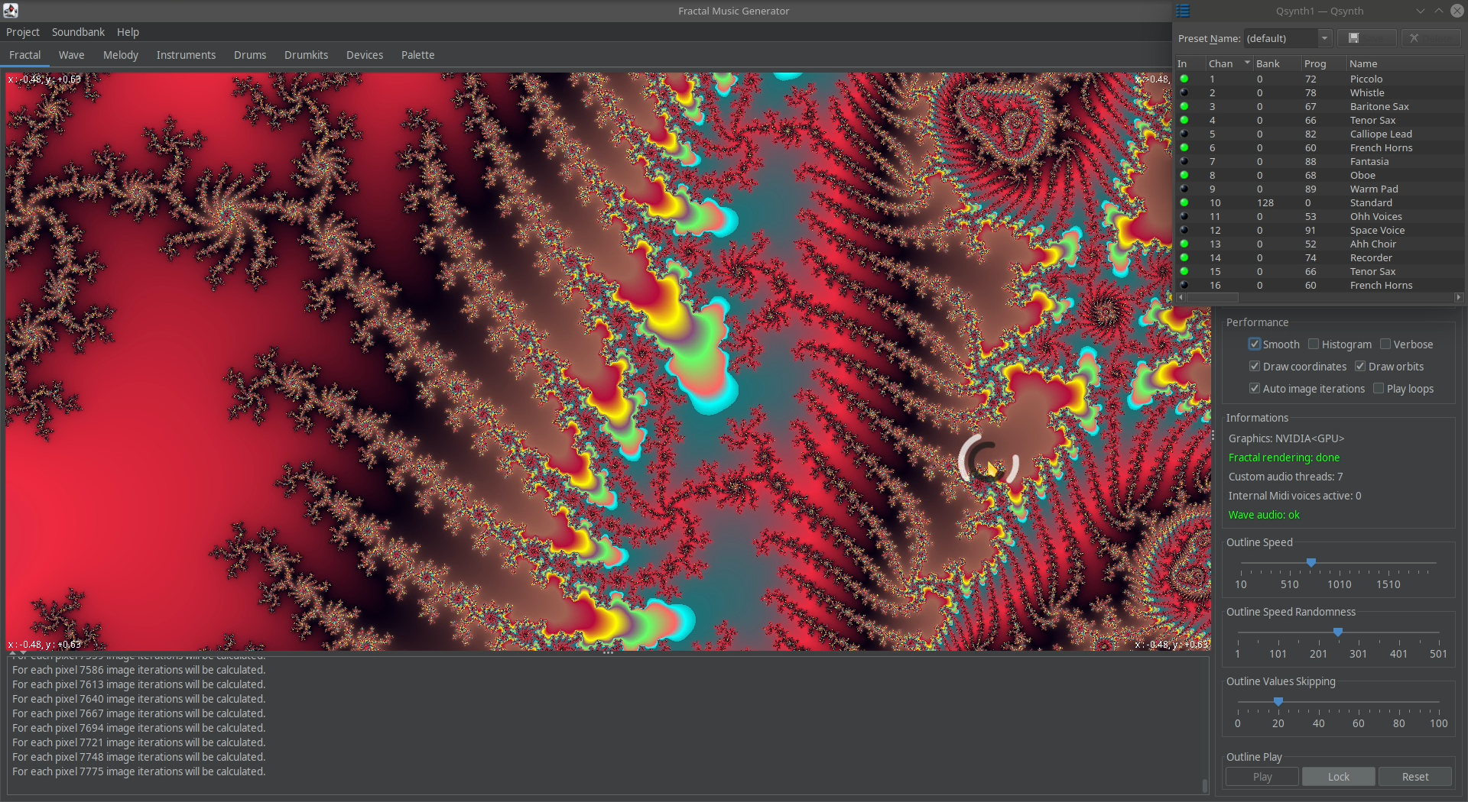Click the Piccolo name cell in Qsynth

1366,79
